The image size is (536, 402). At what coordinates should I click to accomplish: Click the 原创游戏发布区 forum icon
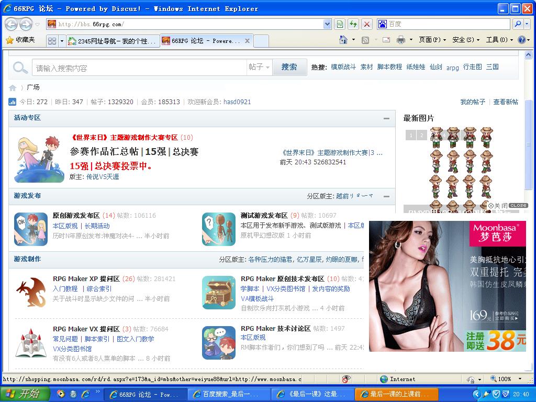point(31,229)
